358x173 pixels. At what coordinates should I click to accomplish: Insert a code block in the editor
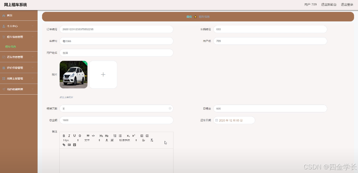tap(93, 136)
